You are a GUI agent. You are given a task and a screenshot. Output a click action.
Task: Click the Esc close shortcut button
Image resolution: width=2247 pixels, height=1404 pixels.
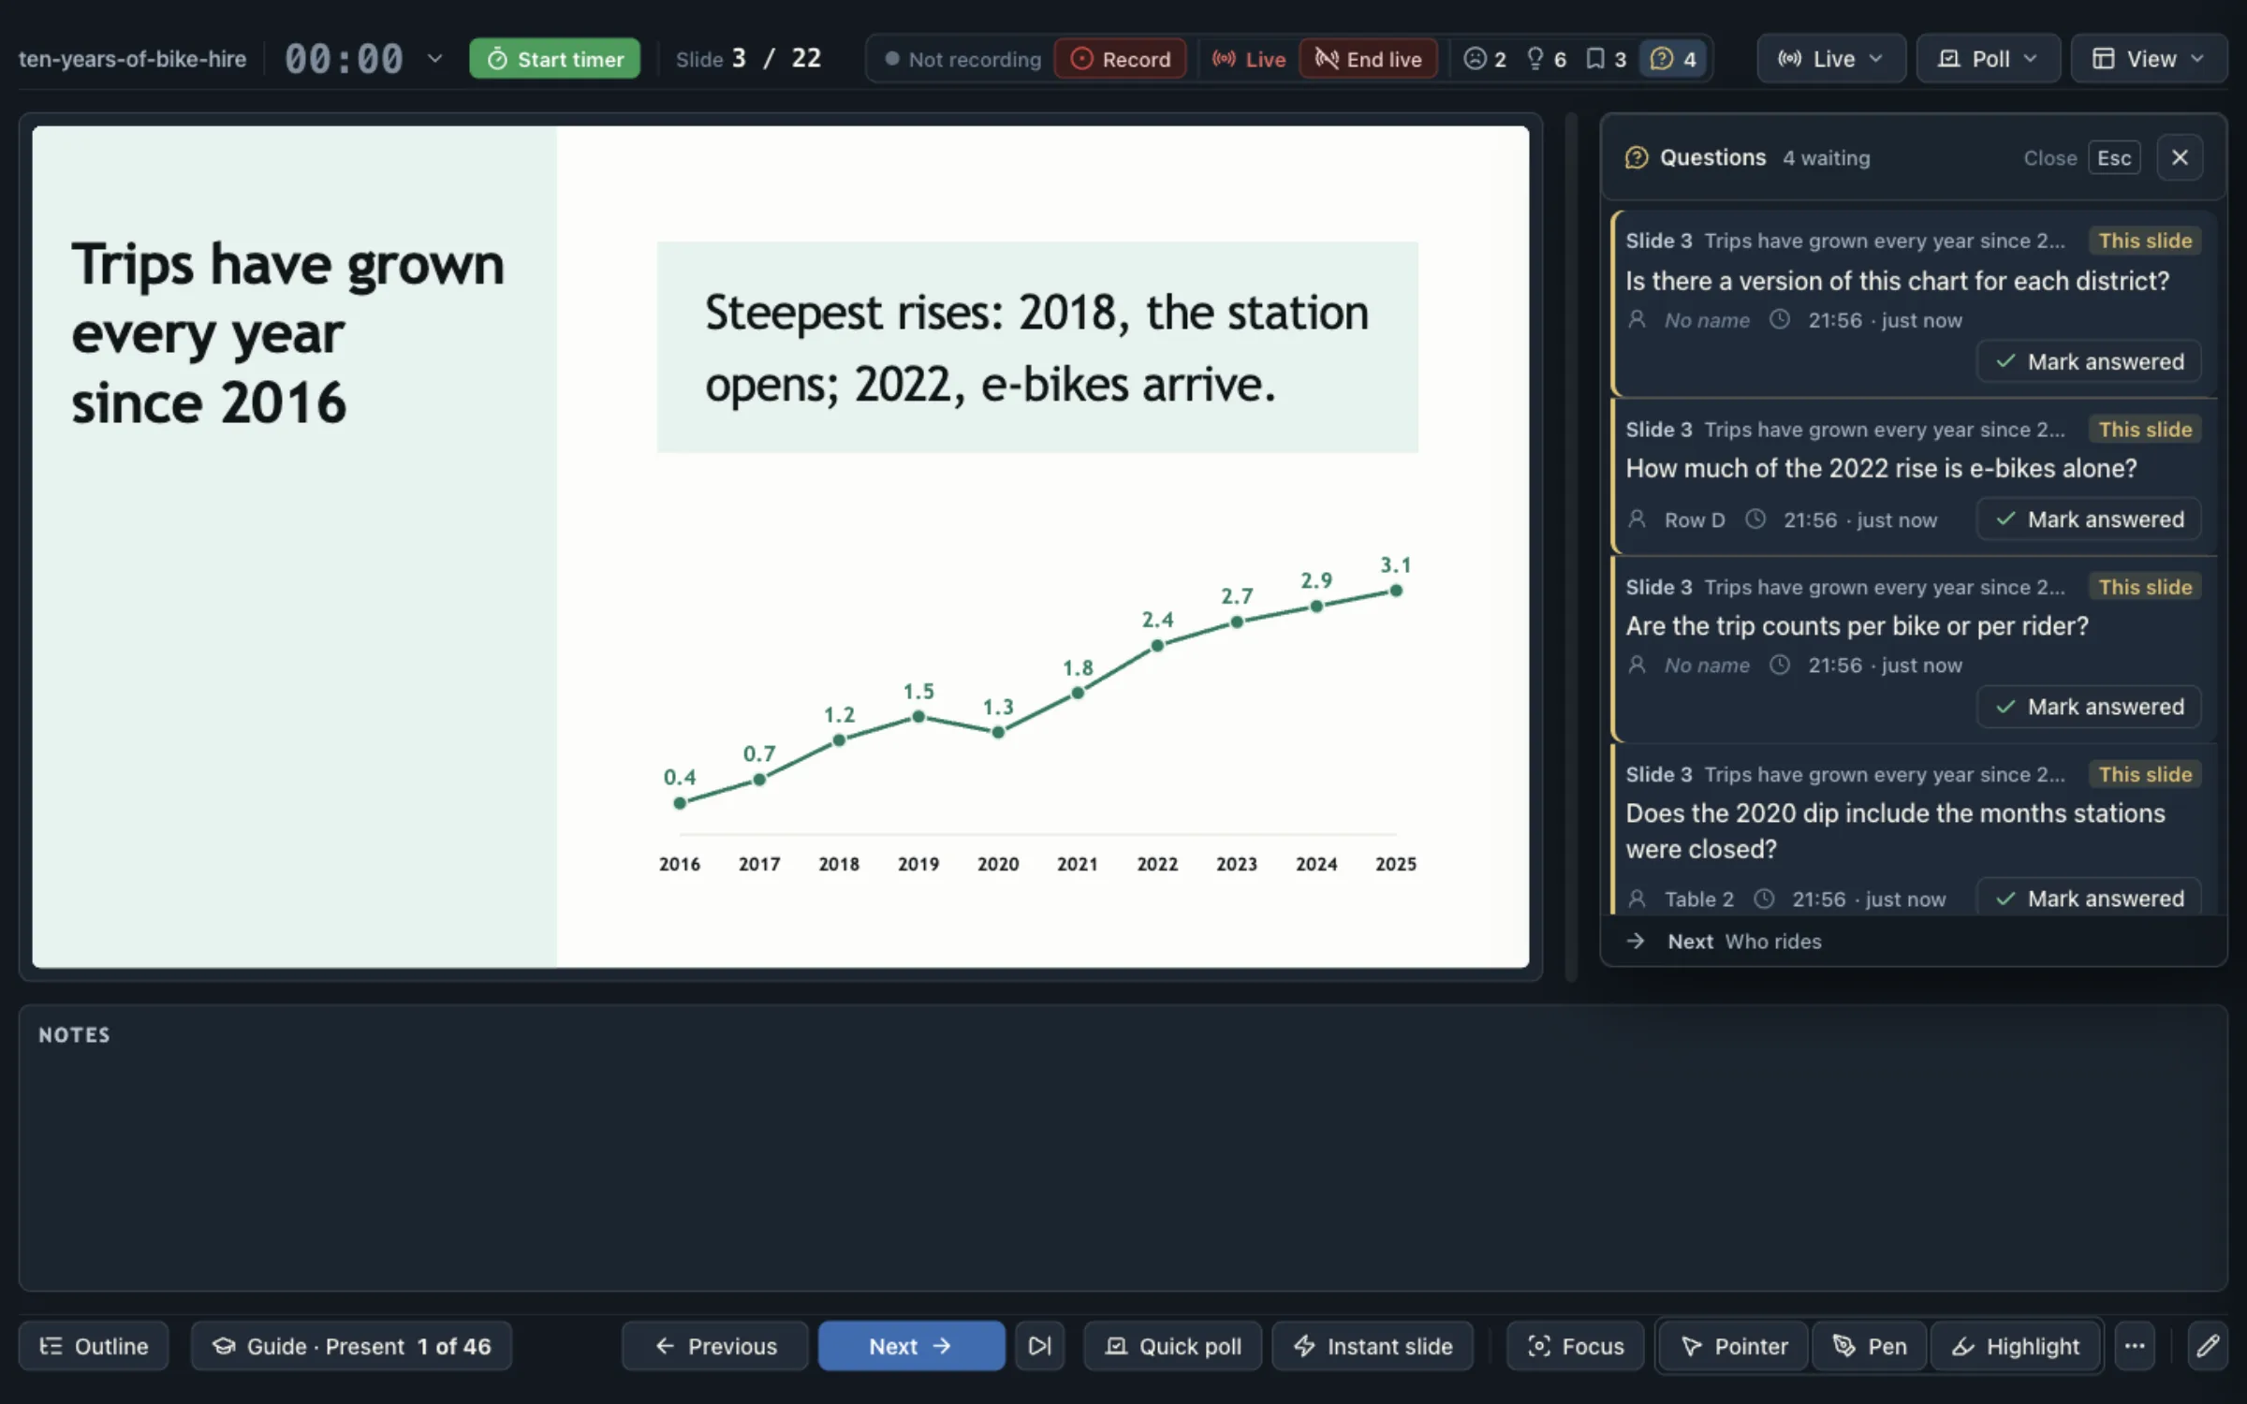coord(2114,157)
